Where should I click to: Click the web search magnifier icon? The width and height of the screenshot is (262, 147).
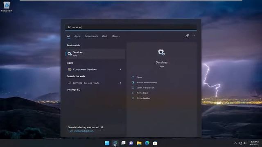coord(70,83)
